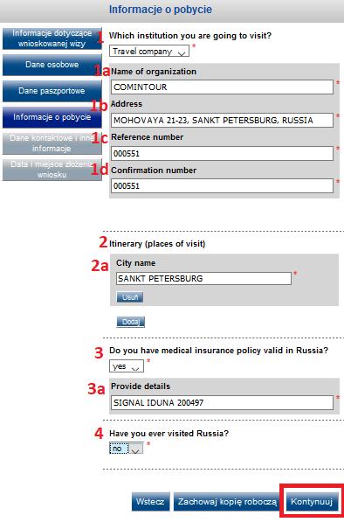Select the Informacje o pobycie tab
344x529 pixels.
coord(52,117)
